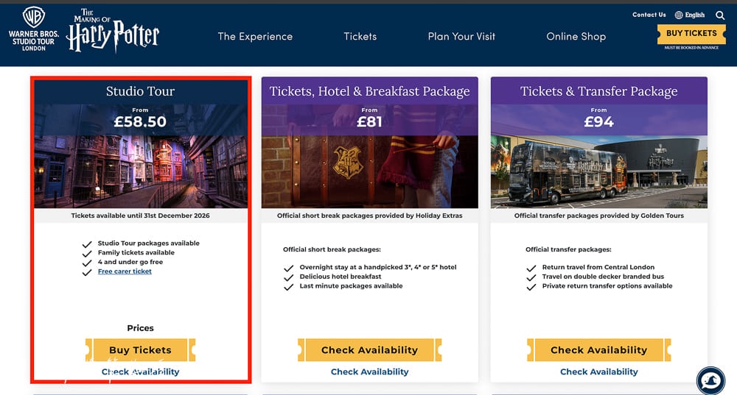Image resolution: width=737 pixels, height=395 pixels.
Task: Open the globe language selector icon
Action: pos(679,15)
